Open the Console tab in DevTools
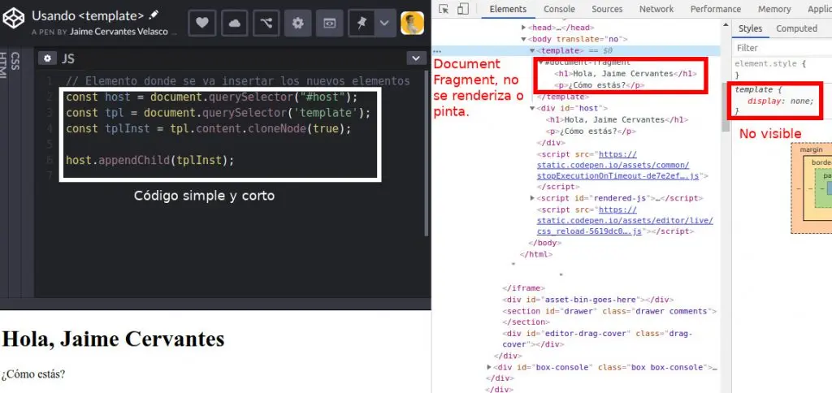832x393 pixels. click(559, 9)
